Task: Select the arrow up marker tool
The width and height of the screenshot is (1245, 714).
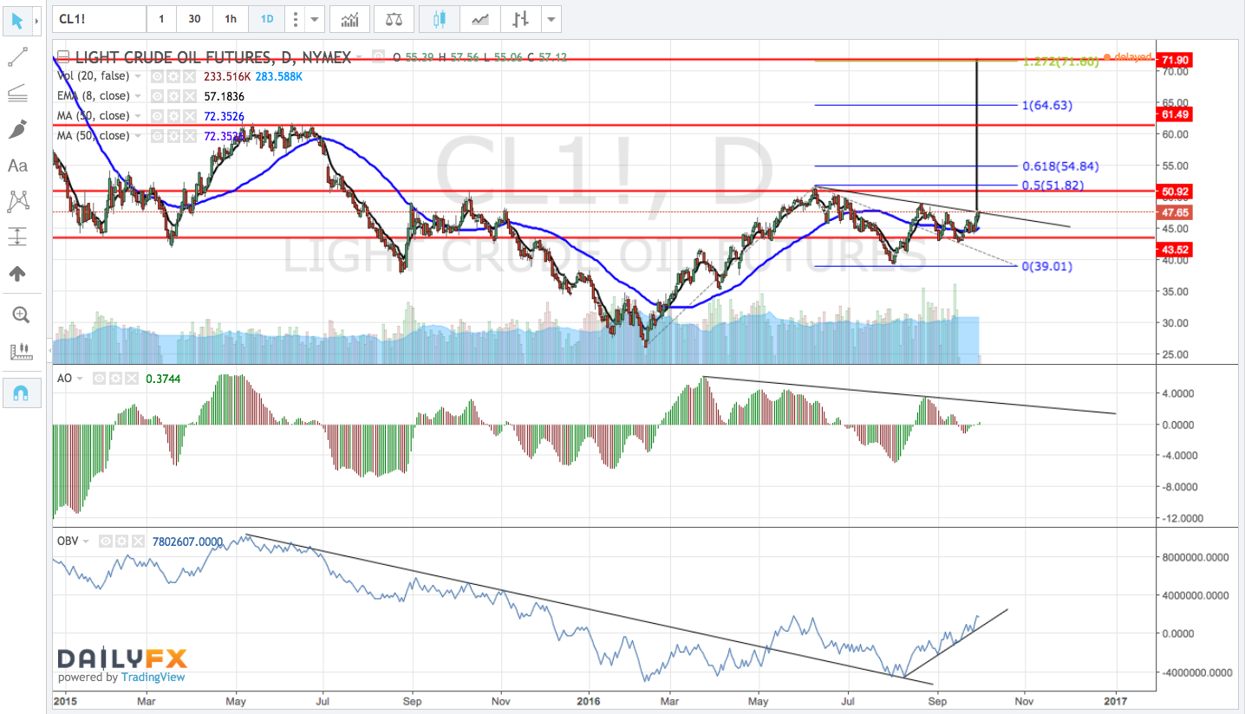Action: click(x=18, y=273)
